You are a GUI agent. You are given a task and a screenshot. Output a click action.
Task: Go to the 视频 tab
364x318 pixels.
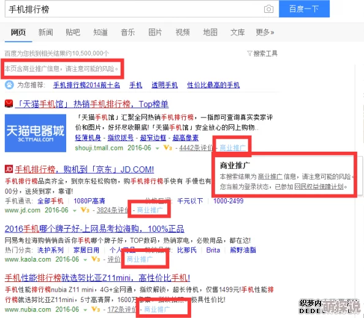click(183, 32)
